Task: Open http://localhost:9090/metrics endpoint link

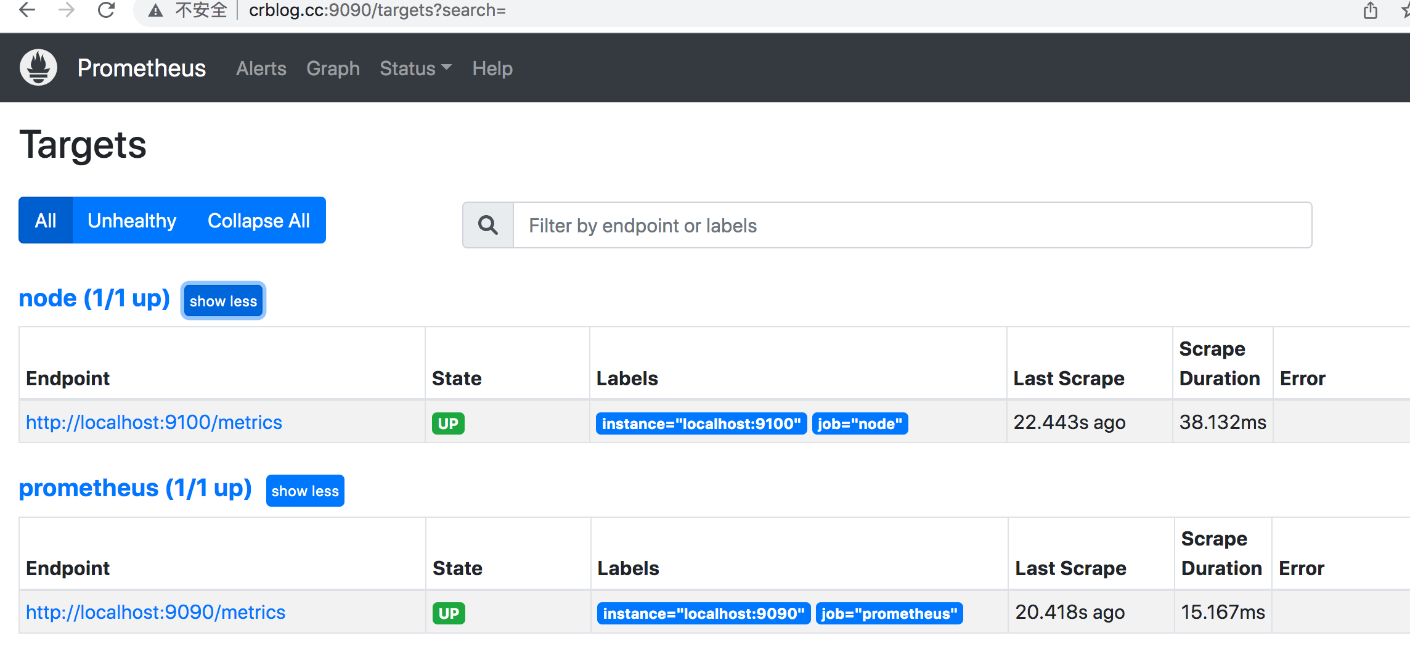Action: point(155,612)
